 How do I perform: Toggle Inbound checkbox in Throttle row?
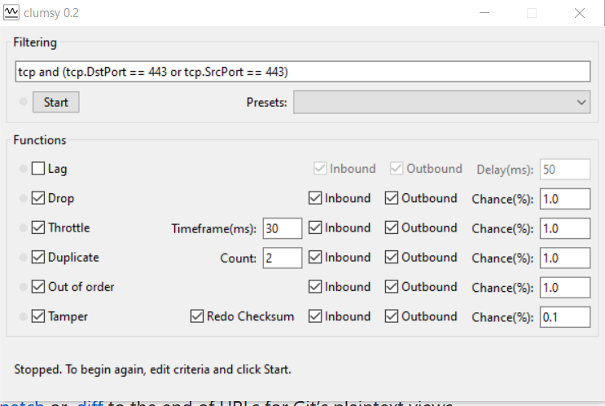(315, 227)
